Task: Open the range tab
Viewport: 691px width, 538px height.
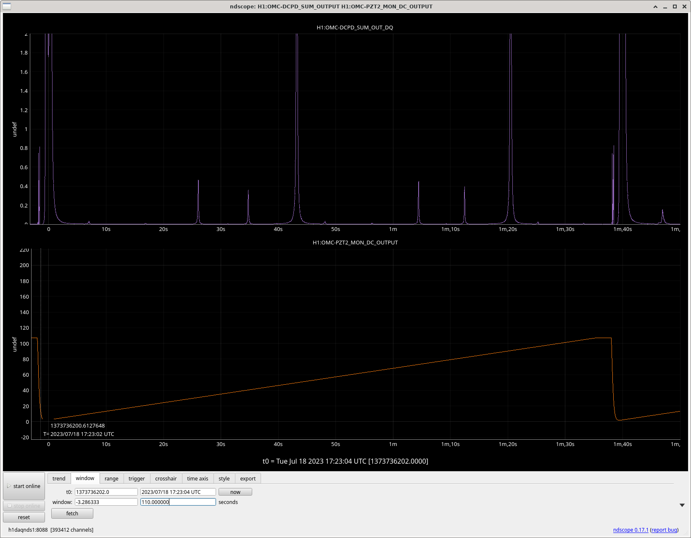Action: coord(111,478)
